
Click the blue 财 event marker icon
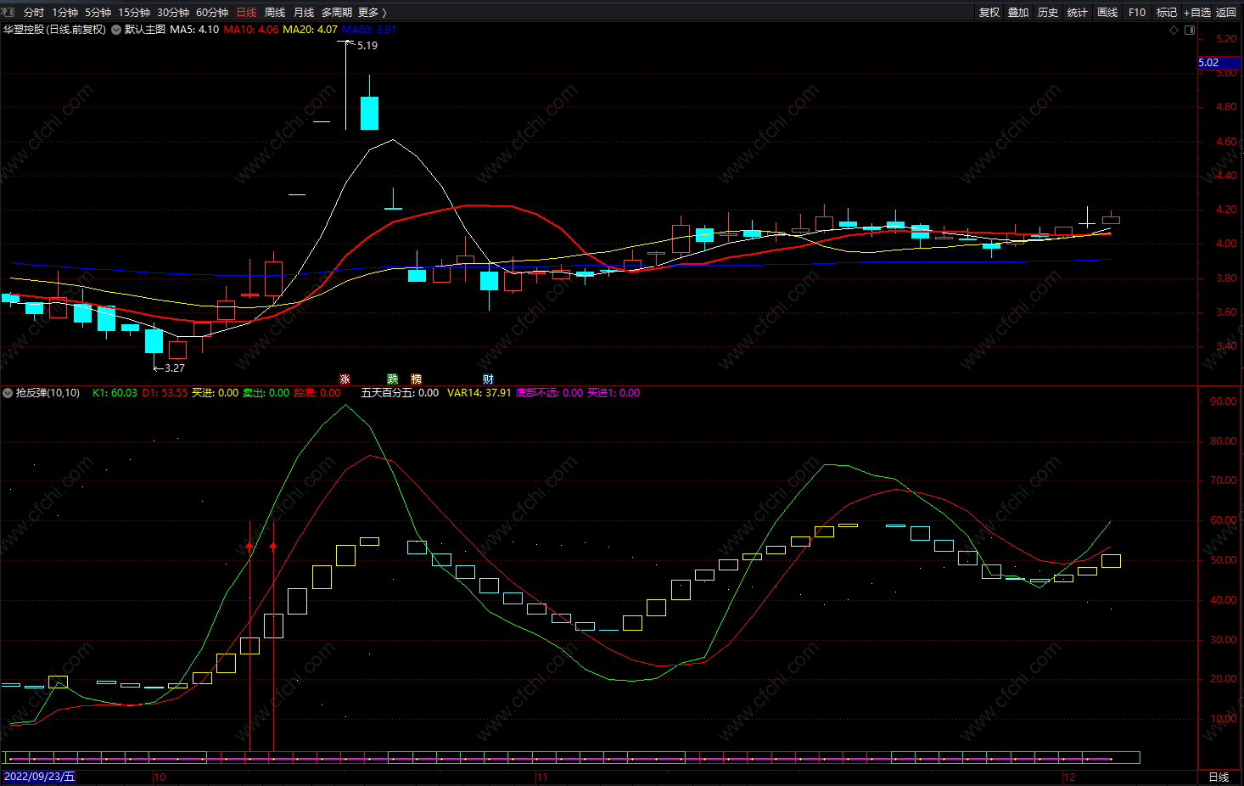pyautogui.click(x=488, y=379)
